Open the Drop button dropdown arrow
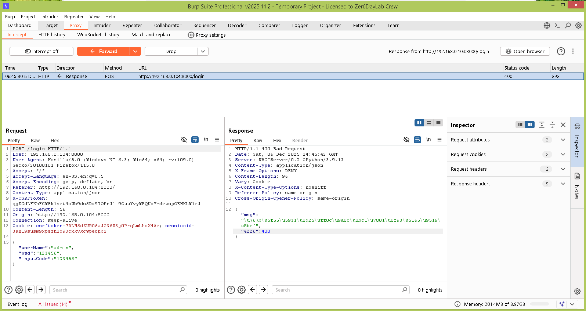 [x=203, y=51]
